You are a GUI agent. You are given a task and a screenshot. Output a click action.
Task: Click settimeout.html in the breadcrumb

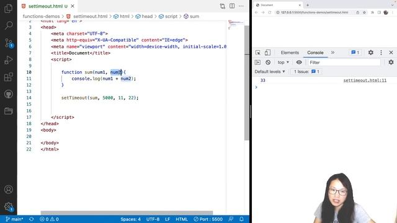90,16
